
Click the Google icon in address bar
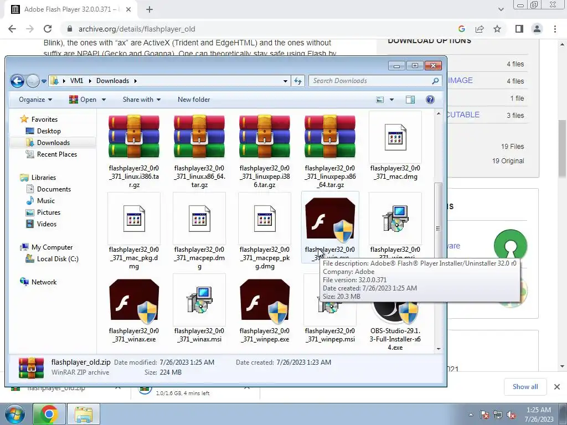click(461, 29)
